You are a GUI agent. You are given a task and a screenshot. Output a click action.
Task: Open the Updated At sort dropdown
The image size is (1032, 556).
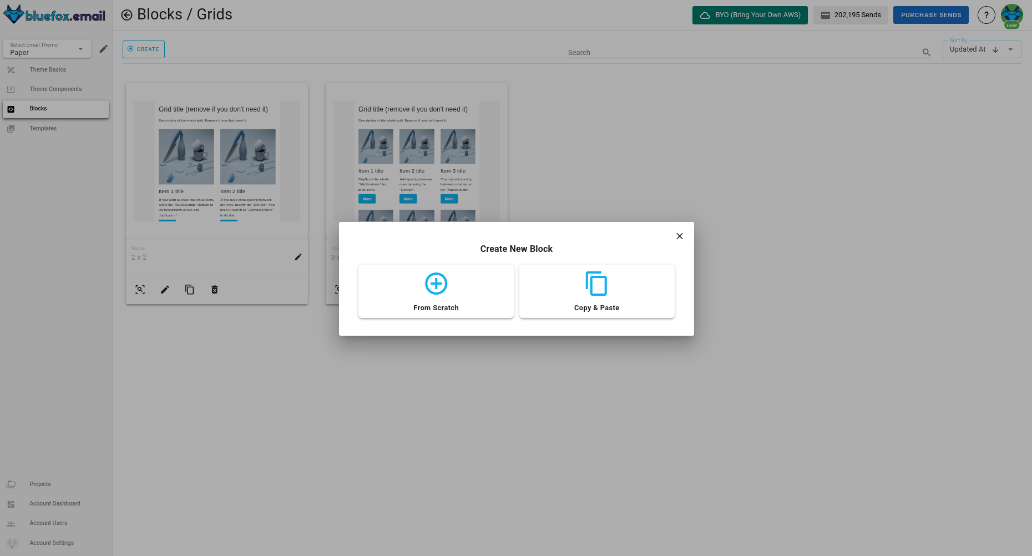pos(1011,49)
